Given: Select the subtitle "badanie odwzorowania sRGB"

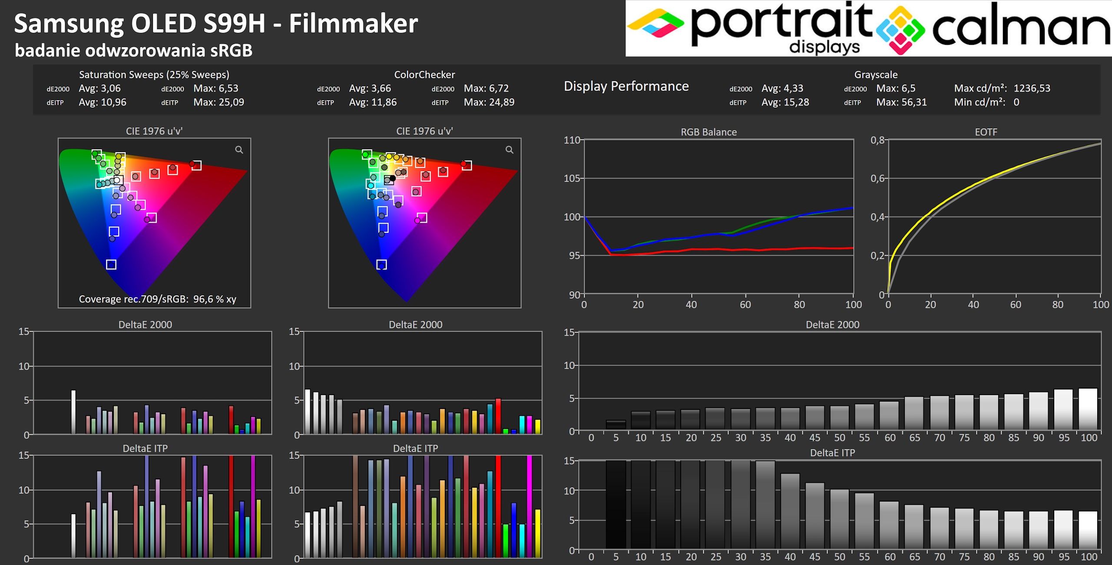Looking at the screenshot, I should click(x=133, y=51).
